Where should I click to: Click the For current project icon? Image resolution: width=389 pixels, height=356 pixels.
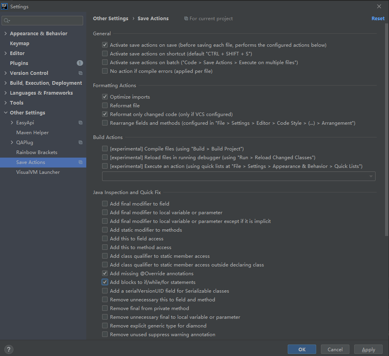pyautogui.click(x=186, y=19)
